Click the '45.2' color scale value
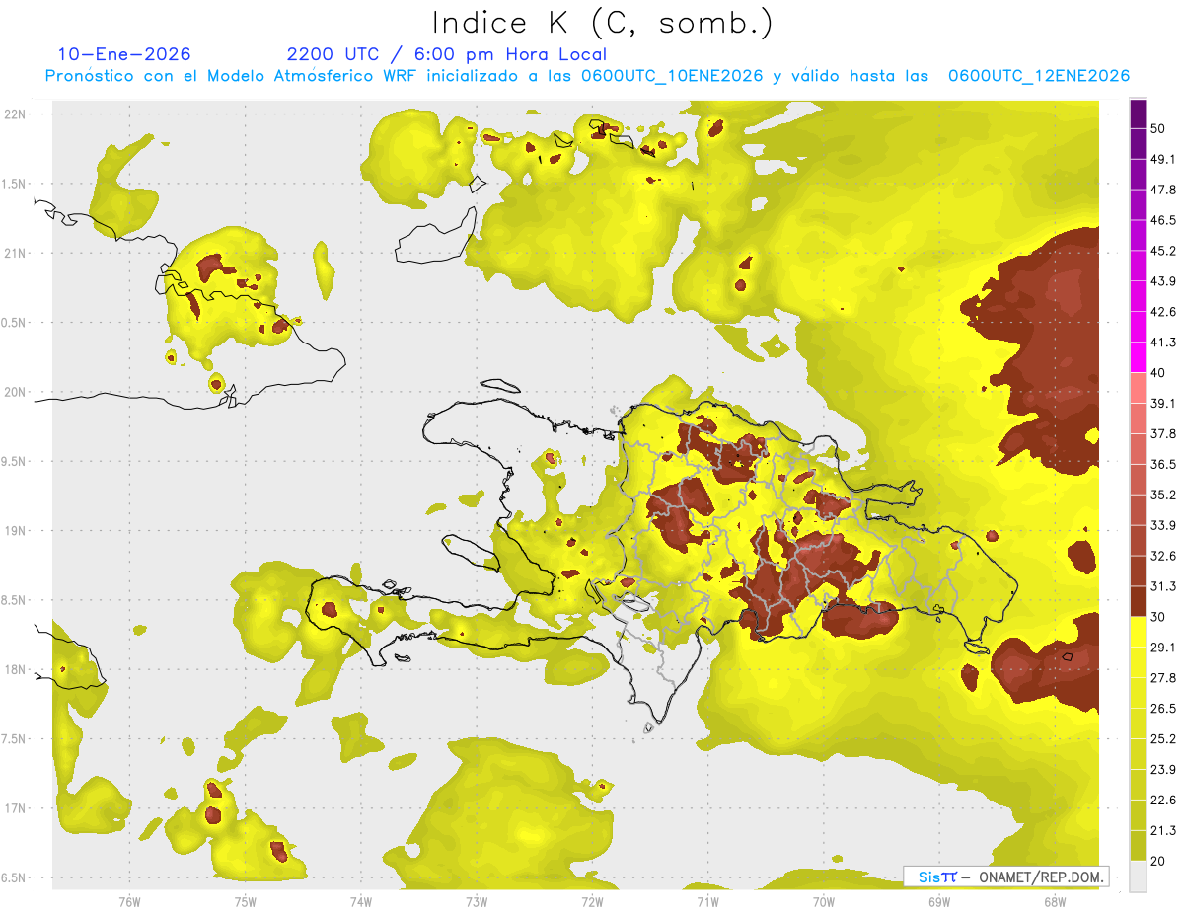 (x=1163, y=251)
